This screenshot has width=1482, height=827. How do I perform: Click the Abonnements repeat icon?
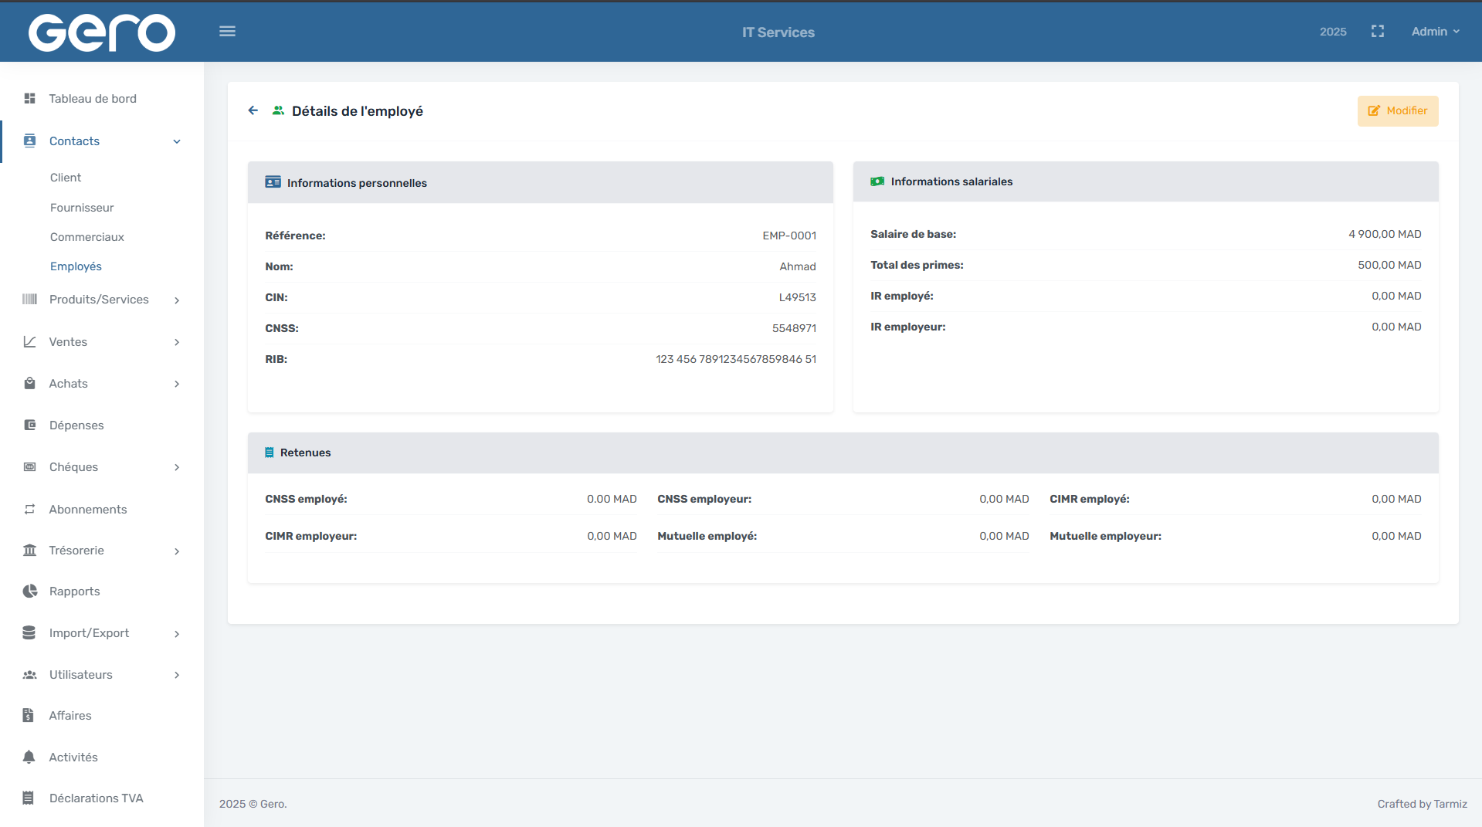[x=29, y=510]
